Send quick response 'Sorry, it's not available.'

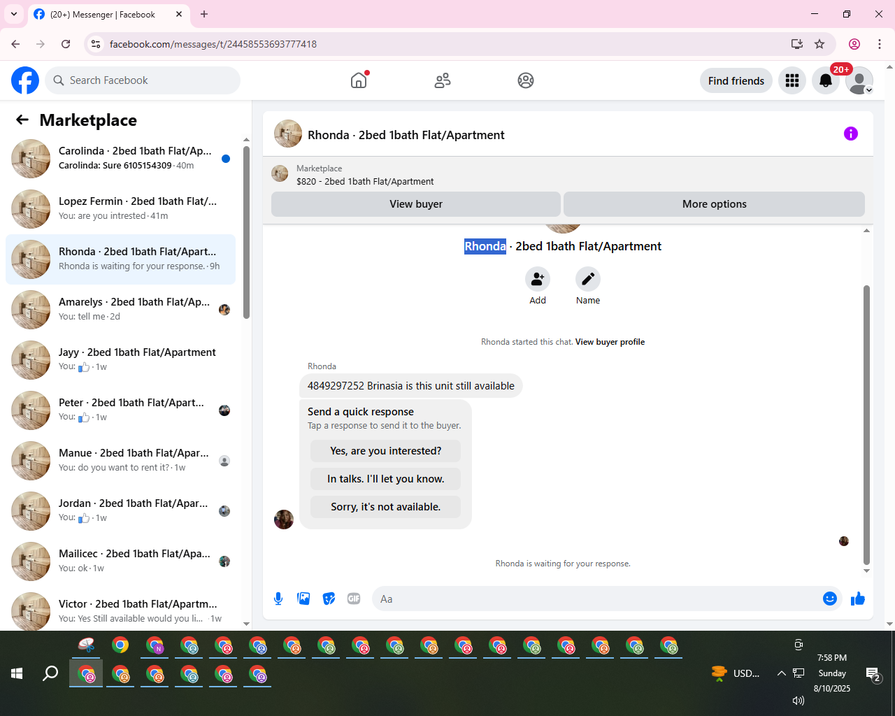point(385,507)
